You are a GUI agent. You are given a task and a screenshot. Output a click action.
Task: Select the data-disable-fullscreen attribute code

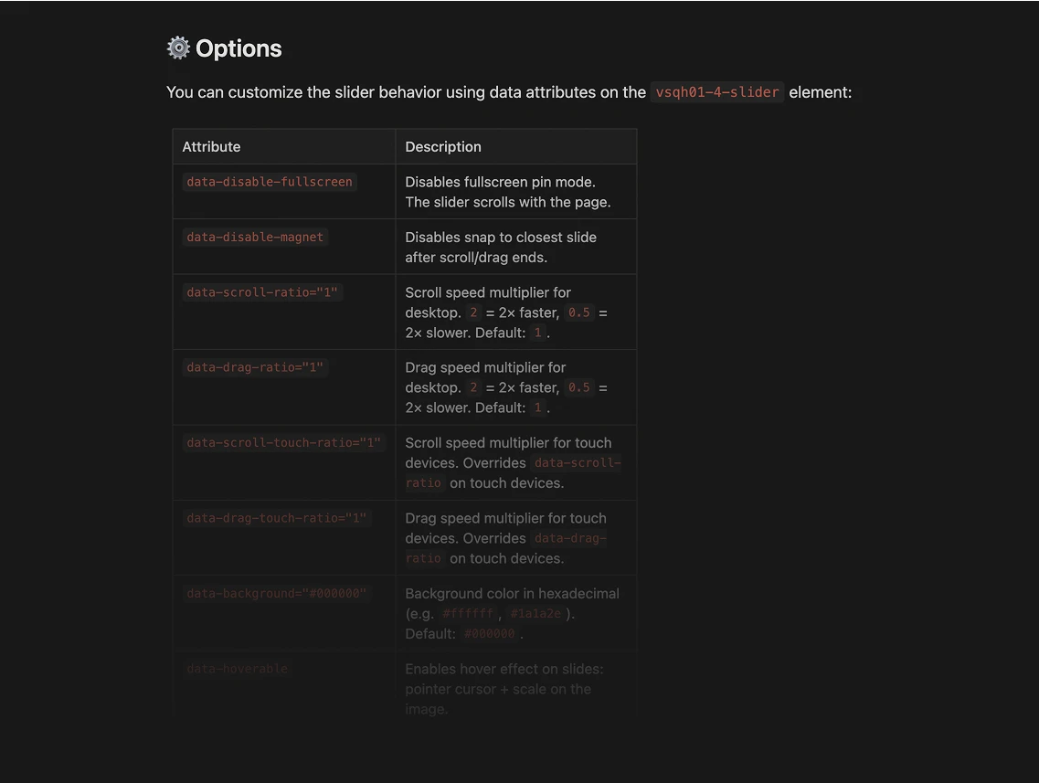[x=270, y=182]
